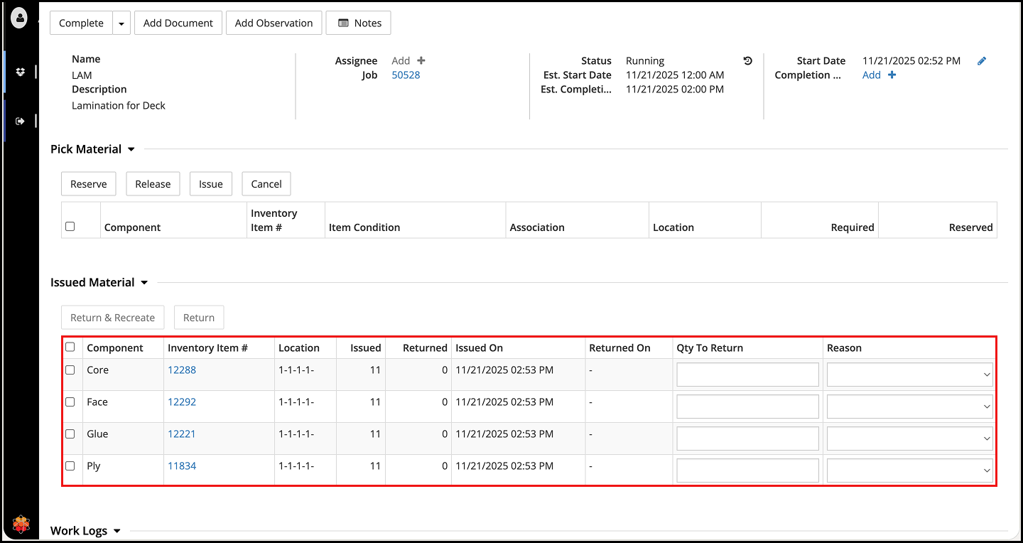Viewport: 1023px width, 543px height.
Task: Click Qty To Return field for Glue
Action: pos(747,439)
